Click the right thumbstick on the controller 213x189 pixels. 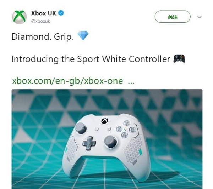point(110,142)
